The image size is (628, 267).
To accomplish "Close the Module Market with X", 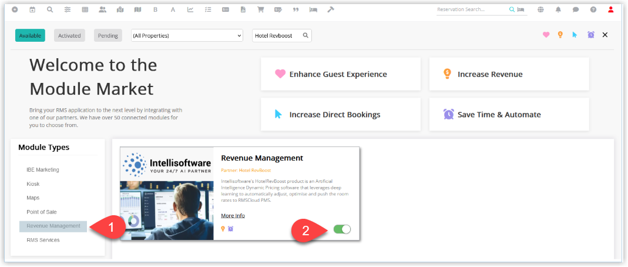I will pyautogui.click(x=605, y=35).
